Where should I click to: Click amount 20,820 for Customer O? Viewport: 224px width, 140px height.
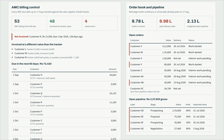click(113, 75)
